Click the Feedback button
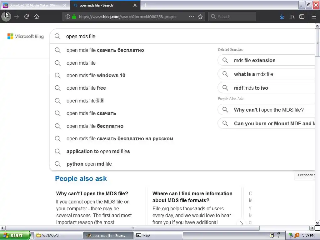320x240 pixels. point(305,175)
